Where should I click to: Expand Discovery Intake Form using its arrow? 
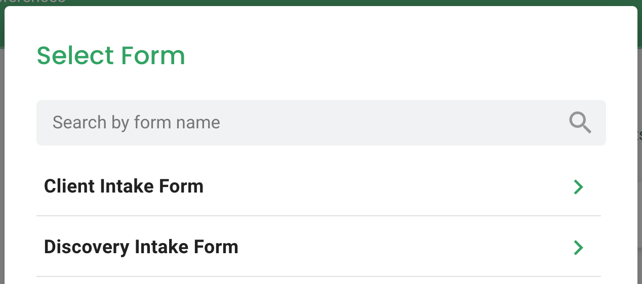[x=578, y=248]
